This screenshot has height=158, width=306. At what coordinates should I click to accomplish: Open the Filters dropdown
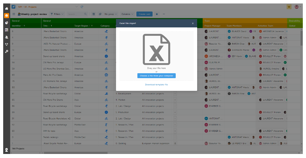click(x=57, y=14)
